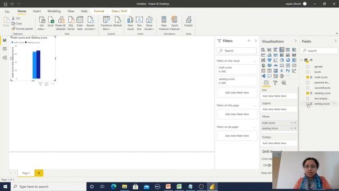Image resolution: width=339 pixels, height=191 pixels.
Task: Click the Filters pane search box
Action: coord(237,51)
